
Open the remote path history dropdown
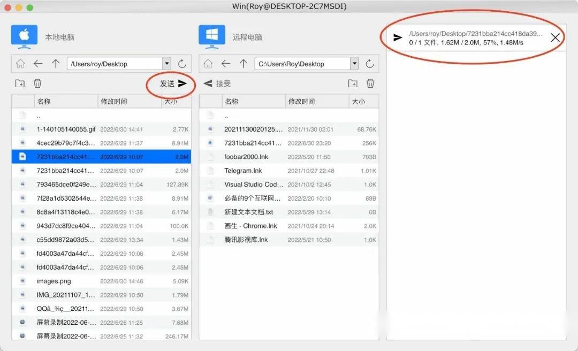coord(354,63)
